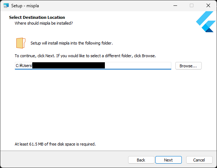Open the Browse... folder picker
This screenshot has height=168, width=217.
188,66
